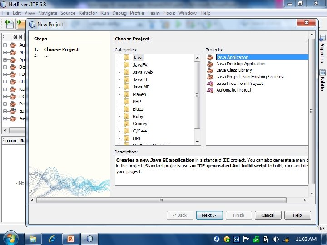Click the Help button
This screenshot has width=327, height=245.
click(x=297, y=215)
